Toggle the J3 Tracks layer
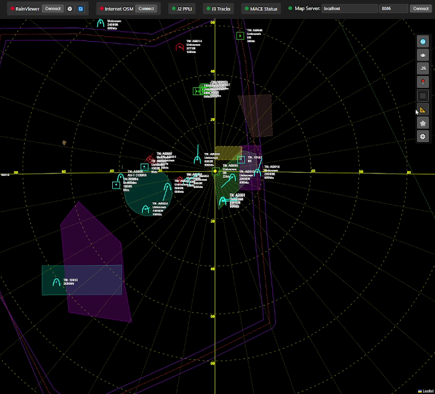The height and width of the screenshot is (394, 435). [218, 9]
